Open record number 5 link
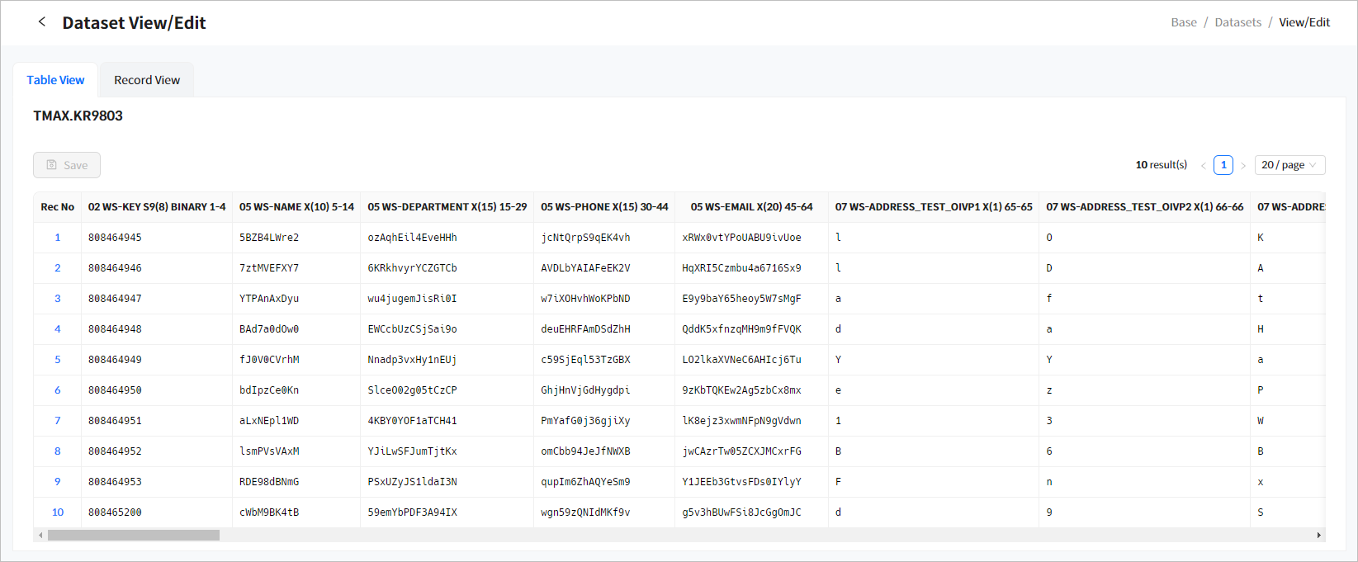The height and width of the screenshot is (562, 1358). (x=58, y=360)
